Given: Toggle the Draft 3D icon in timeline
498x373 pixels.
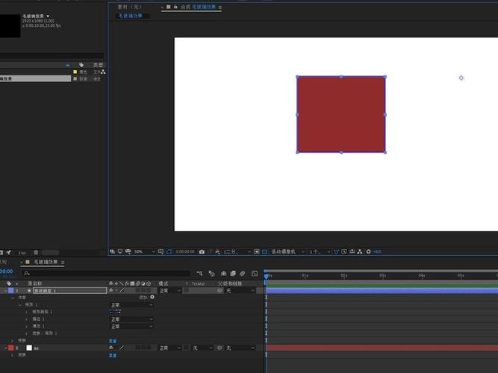Looking at the screenshot, I should (x=211, y=273).
